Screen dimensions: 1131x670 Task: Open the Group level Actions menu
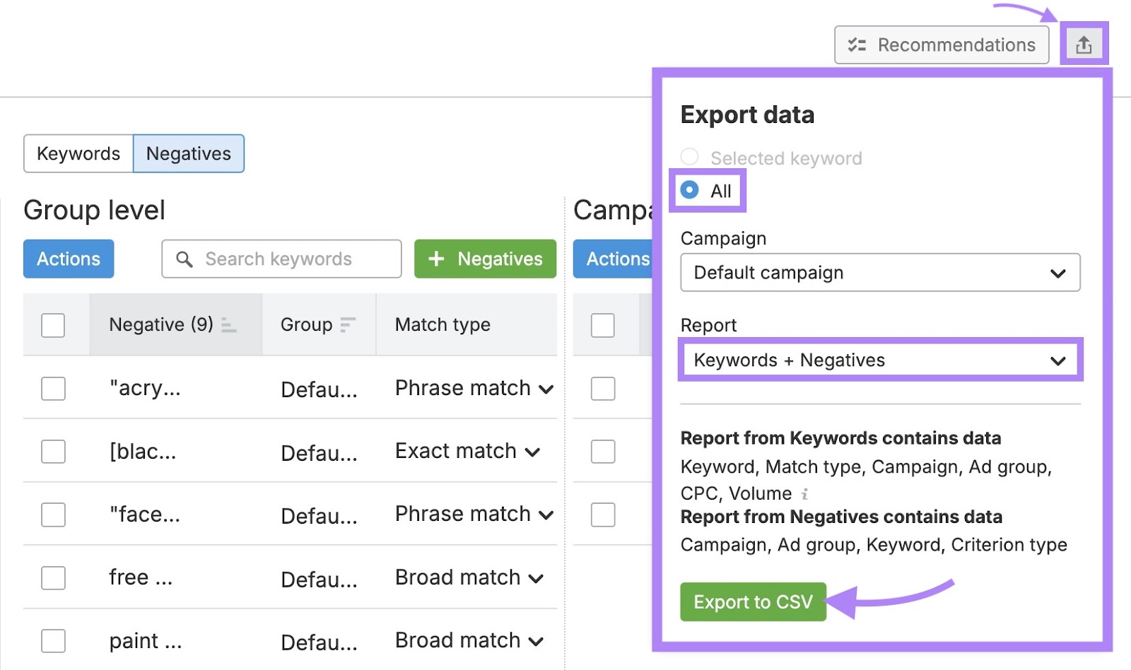pyautogui.click(x=68, y=259)
